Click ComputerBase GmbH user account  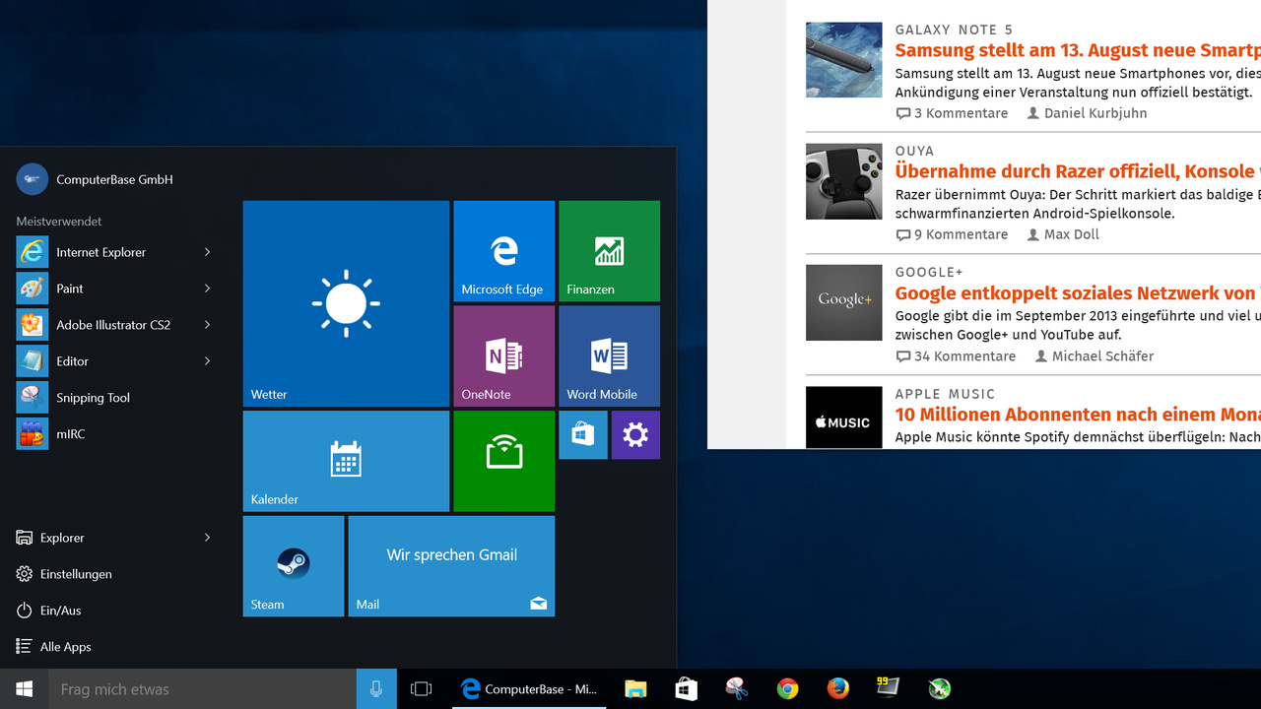click(96, 179)
